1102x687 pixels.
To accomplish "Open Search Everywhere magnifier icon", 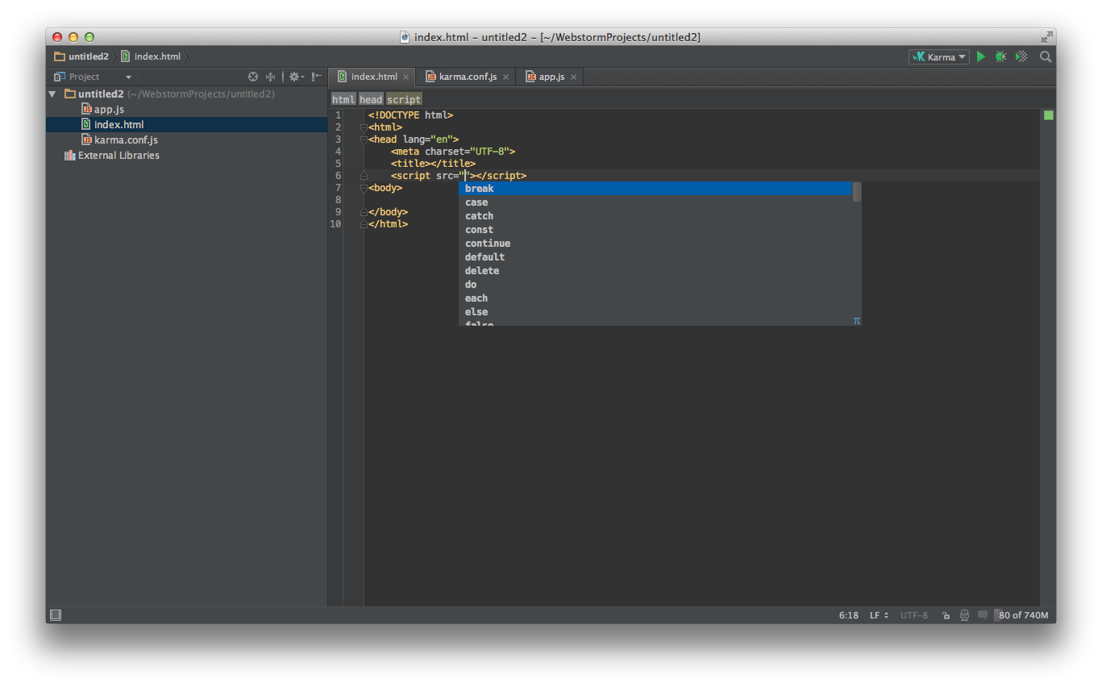I will pos(1046,56).
